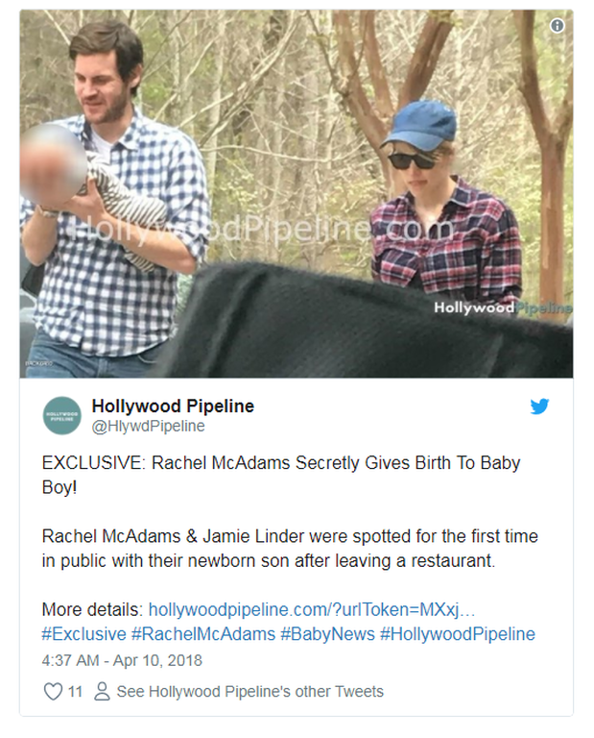This screenshot has width=594, height=738.
Task: Click the Hollywood Pipeline display name
Action: tap(173, 406)
